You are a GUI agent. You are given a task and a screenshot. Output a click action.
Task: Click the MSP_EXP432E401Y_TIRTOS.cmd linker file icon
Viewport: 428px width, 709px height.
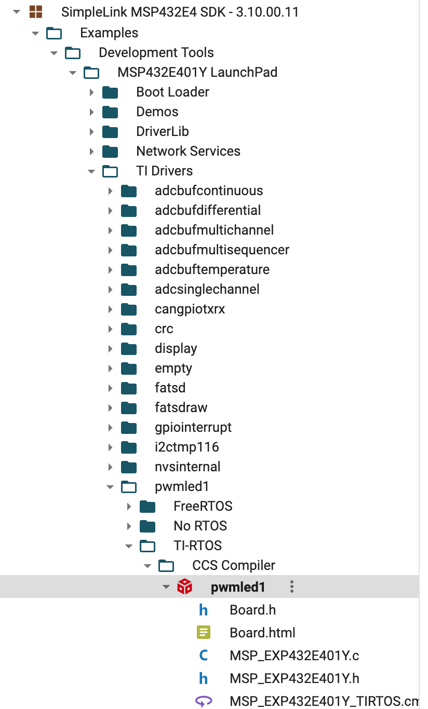[204, 701]
